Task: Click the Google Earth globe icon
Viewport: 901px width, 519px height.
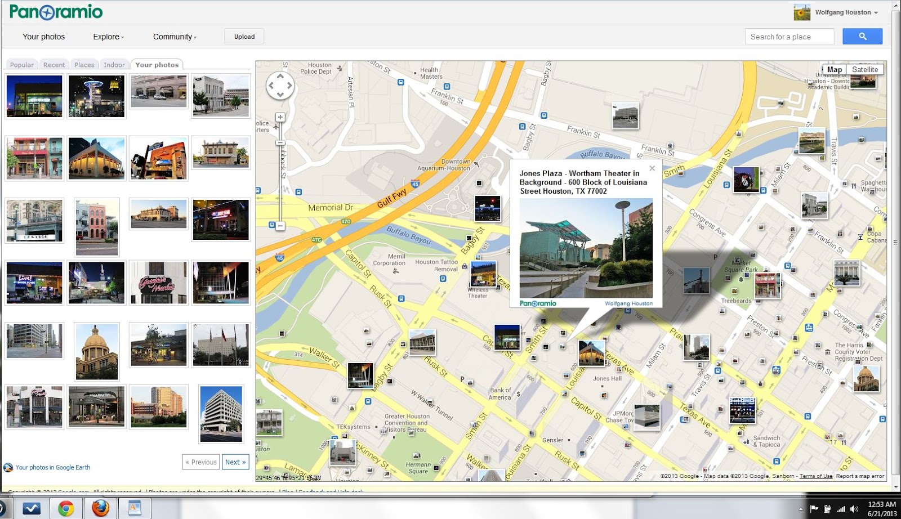Action: (8, 467)
